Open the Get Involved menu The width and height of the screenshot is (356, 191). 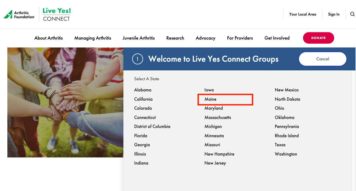pyautogui.click(x=277, y=38)
